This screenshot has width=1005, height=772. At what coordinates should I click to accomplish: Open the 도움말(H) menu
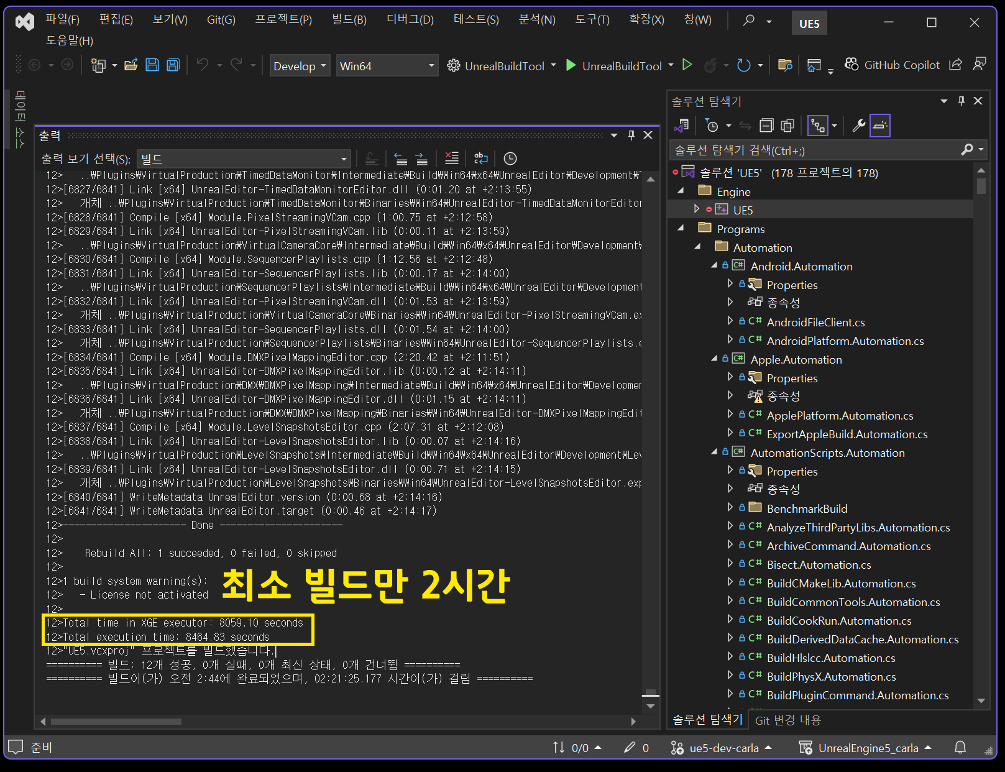(x=69, y=40)
